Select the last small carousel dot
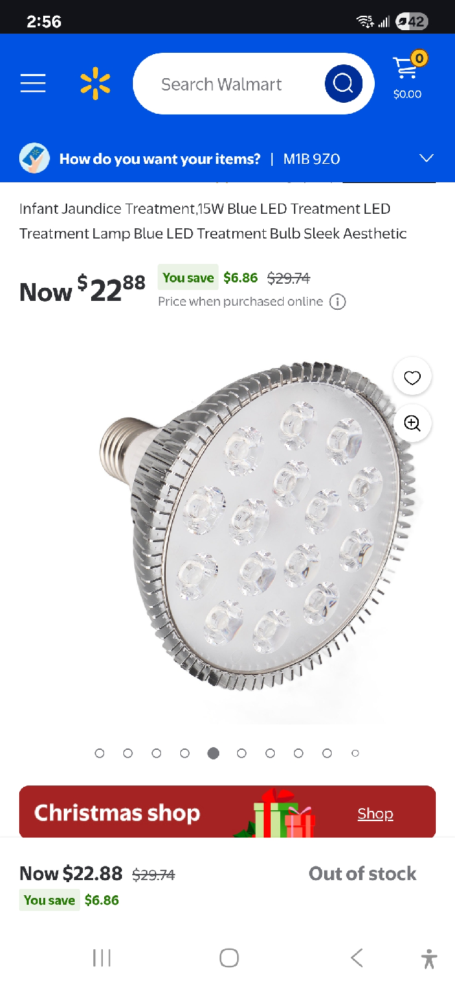Viewport: 455px width, 987px height. [355, 753]
